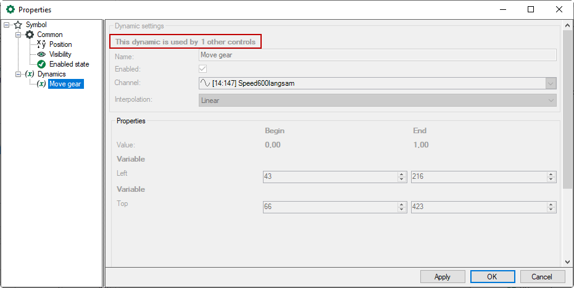Click the Enabled state green check icon
The height and width of the screenshot is (288, 574).
pos(41,64)
